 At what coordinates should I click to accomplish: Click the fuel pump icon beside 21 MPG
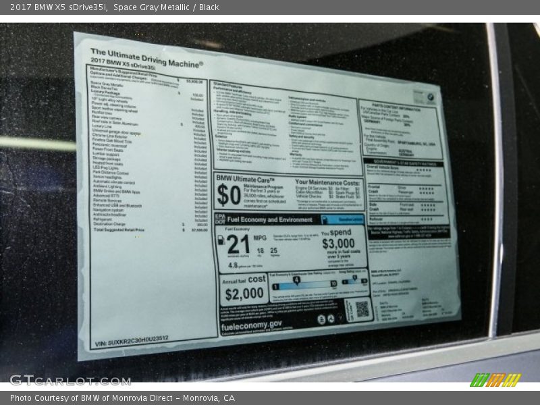point(221,240)
